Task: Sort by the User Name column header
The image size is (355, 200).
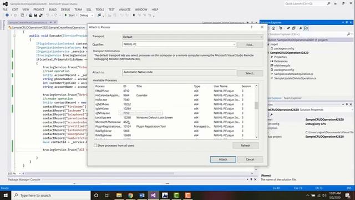Action: pyautogui.click(x=220, y=86)
